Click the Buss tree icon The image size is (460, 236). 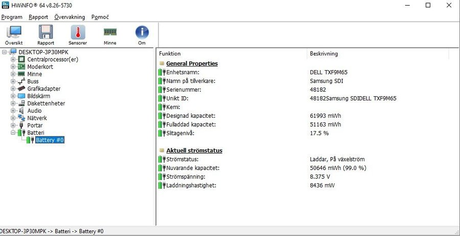pos(21,81)
